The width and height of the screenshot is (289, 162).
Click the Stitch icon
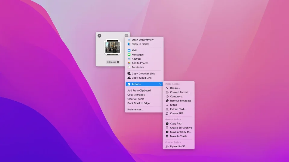[x=167, y=105]
